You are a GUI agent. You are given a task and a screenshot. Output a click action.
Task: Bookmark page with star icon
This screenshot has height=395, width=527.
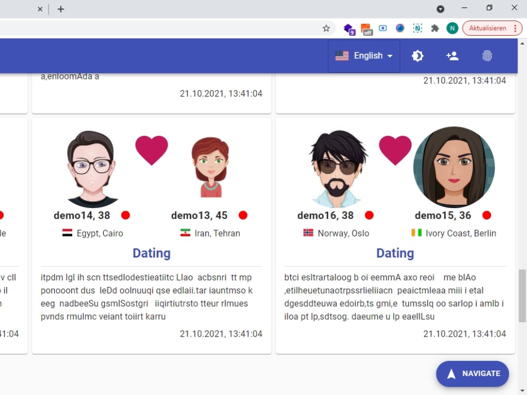click(x=326, y=28)
